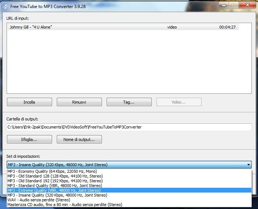This screenshot has height=209, width=258.
Task: Click the Cartella di output path field
Action: coord(129,127)
